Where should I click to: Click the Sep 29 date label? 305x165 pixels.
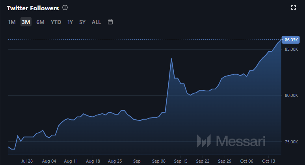point(225,161)
